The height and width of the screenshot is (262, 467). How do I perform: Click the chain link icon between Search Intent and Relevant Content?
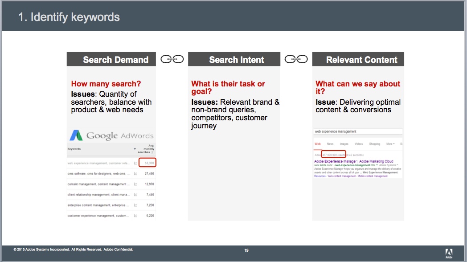[296, 58]
